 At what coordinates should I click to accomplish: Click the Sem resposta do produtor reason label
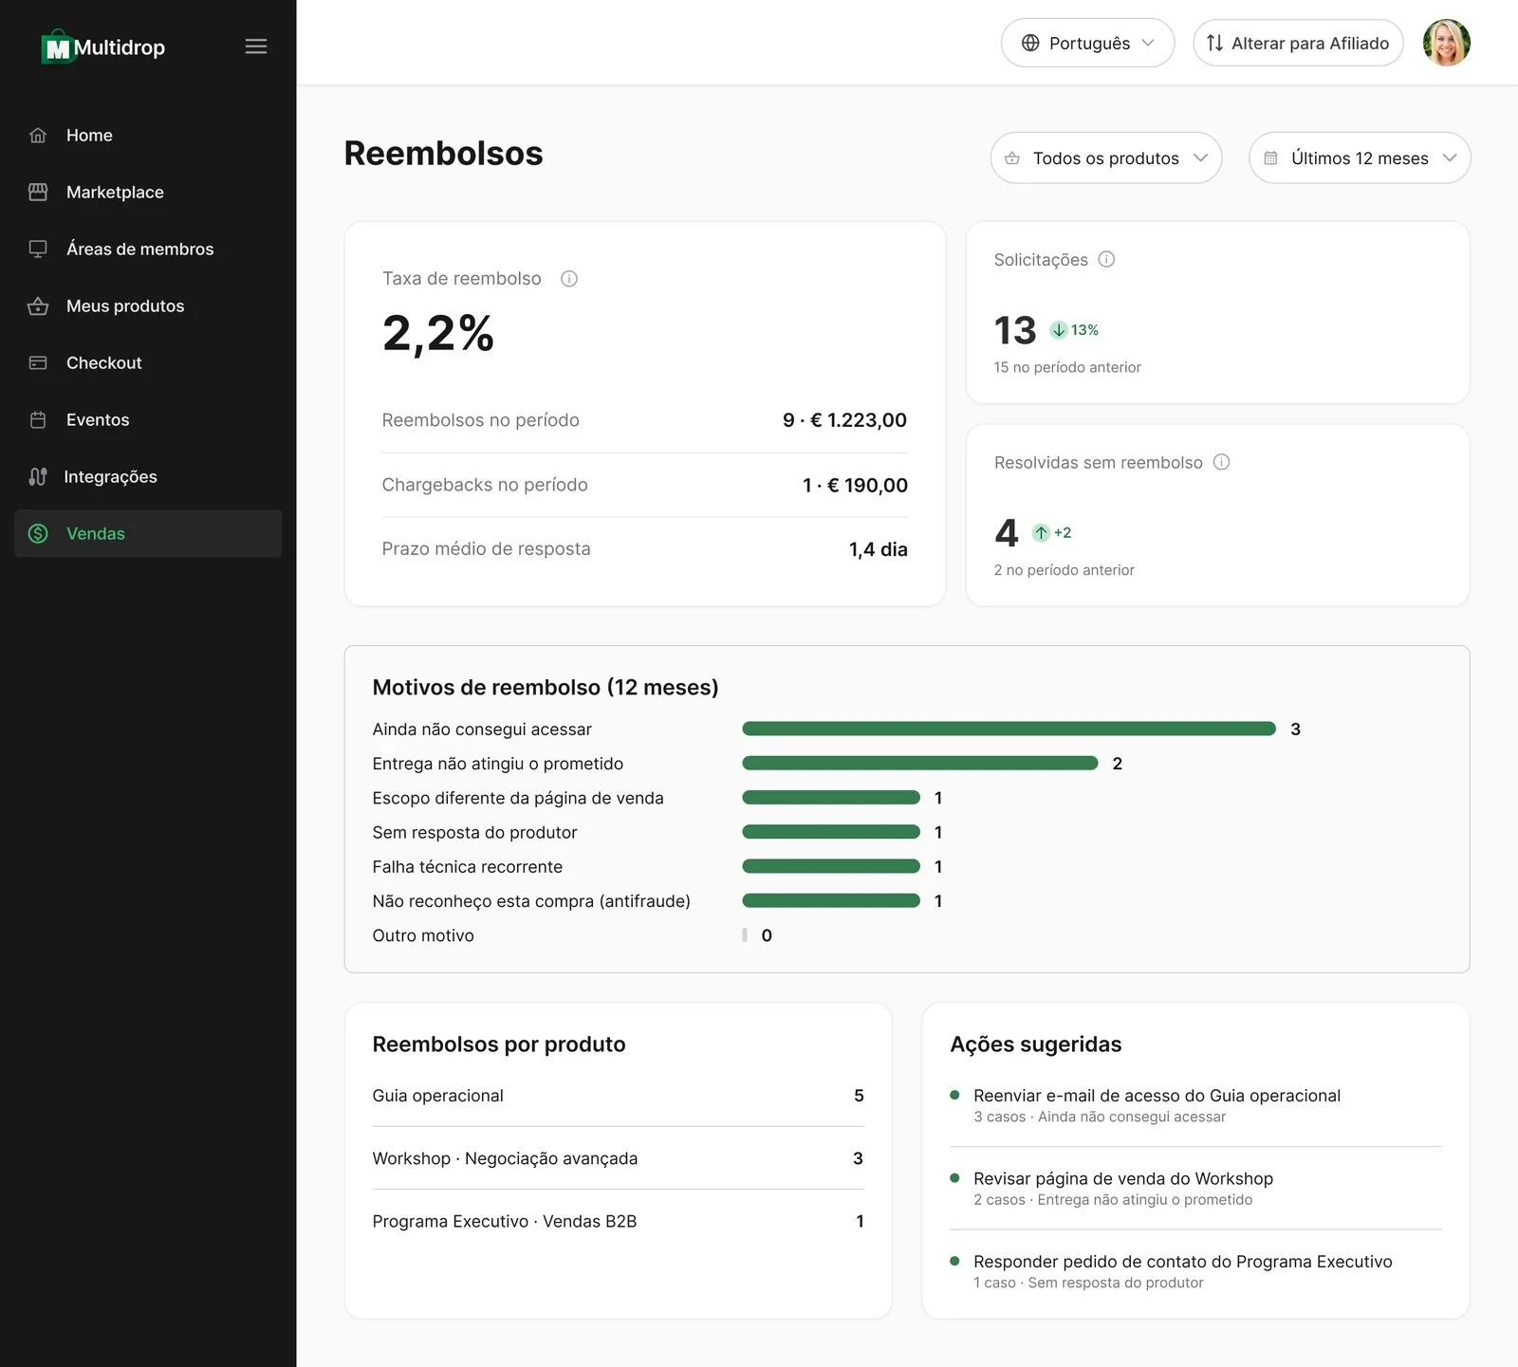click(x=474, y=833)
